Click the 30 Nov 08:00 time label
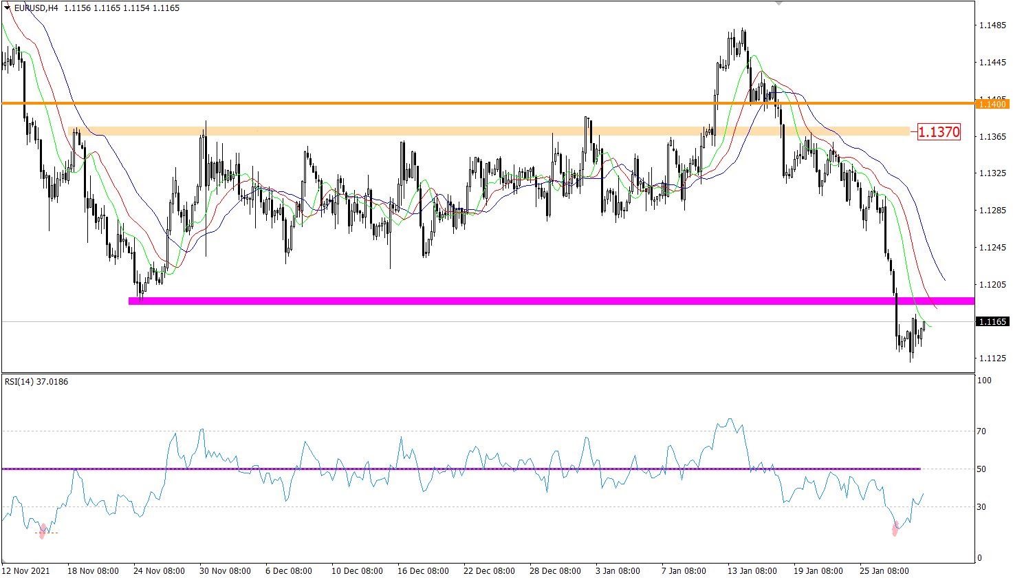 226,571
